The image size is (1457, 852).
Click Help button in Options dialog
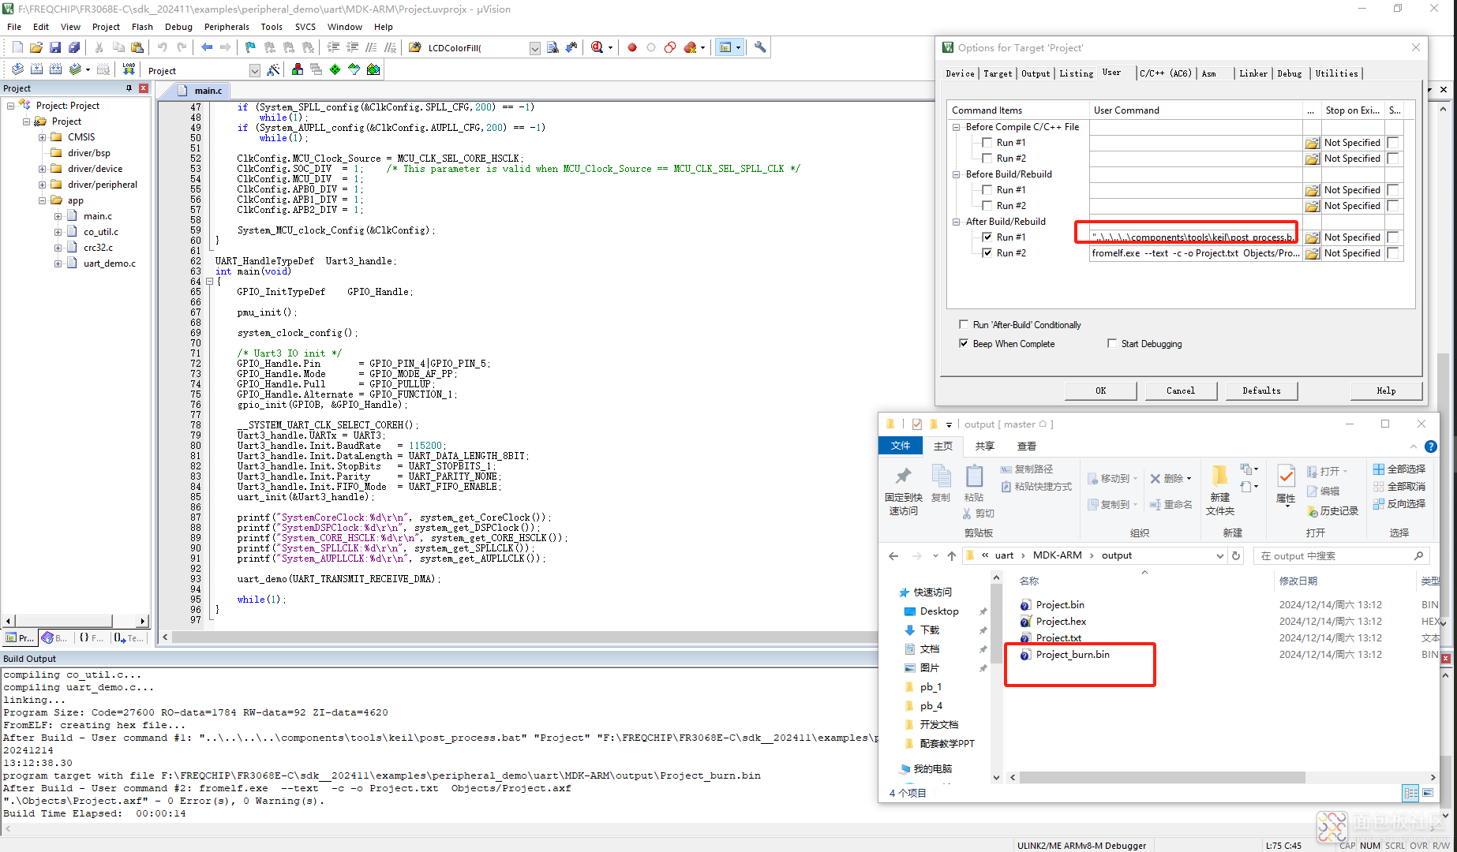coord(1386,390)
